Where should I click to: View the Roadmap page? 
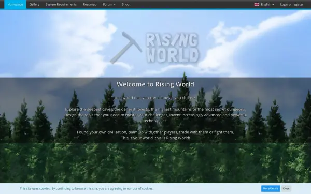tap(90, 4)
